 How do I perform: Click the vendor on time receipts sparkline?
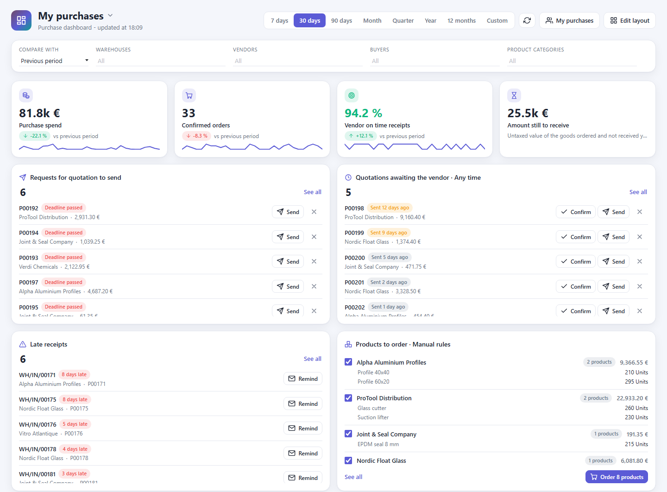point(415,147)
